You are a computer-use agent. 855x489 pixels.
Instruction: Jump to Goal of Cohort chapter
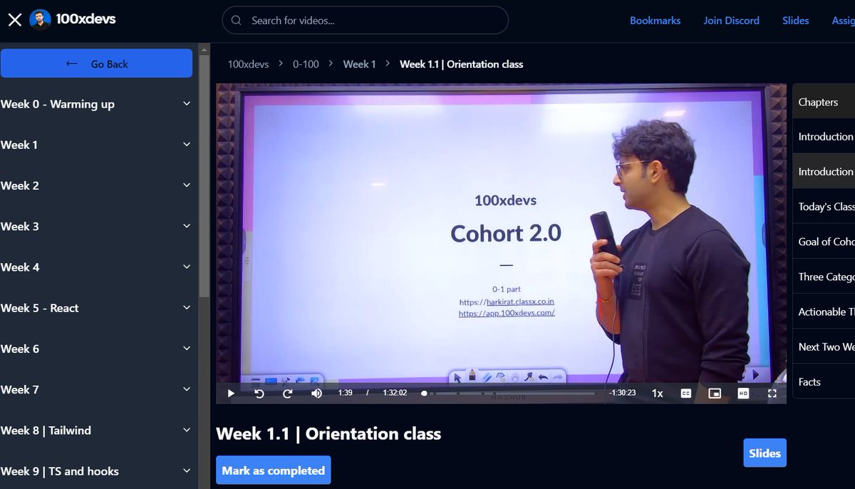[824, 242]
